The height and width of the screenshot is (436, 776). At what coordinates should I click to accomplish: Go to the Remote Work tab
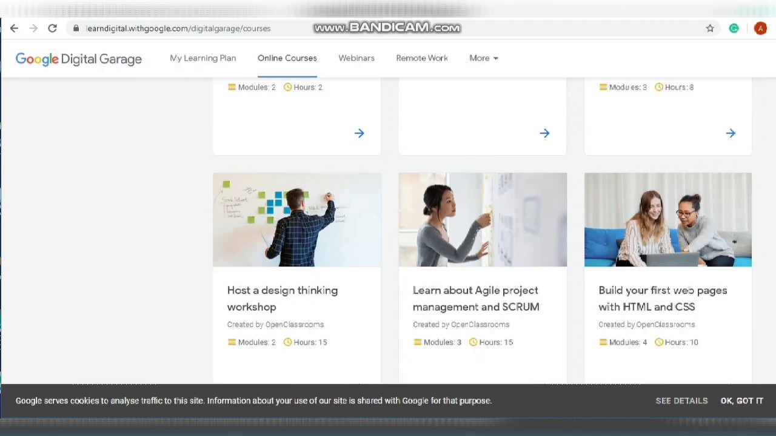422,58
